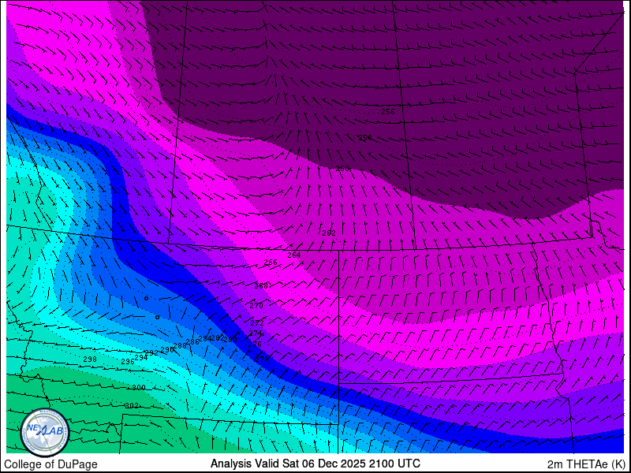The height and width of the screenshot is (473, 631).
Task: Click the 300 contour label
Action: pos(139,388)
